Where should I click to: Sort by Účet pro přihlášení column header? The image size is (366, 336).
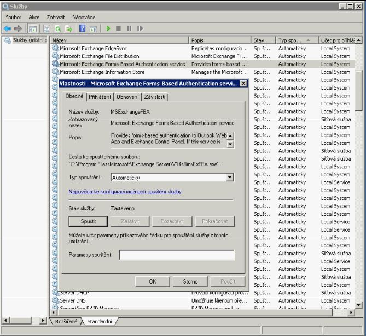[x=337, y=40]
